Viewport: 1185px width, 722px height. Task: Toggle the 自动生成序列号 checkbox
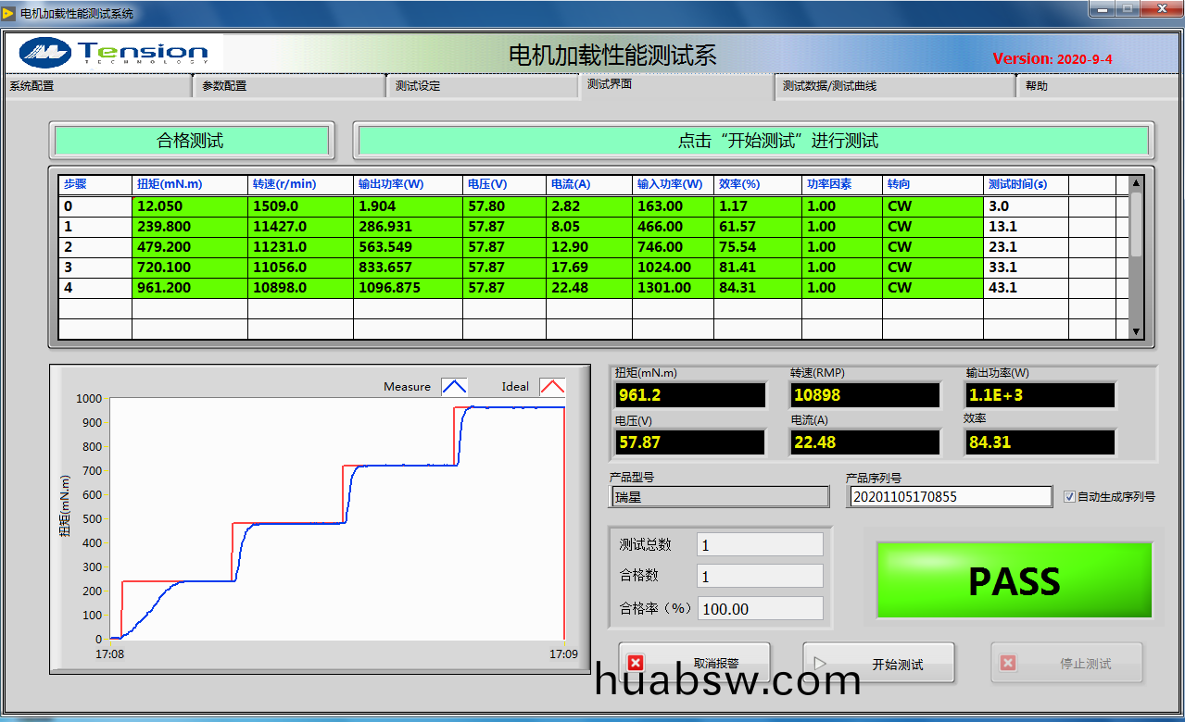1070,497
